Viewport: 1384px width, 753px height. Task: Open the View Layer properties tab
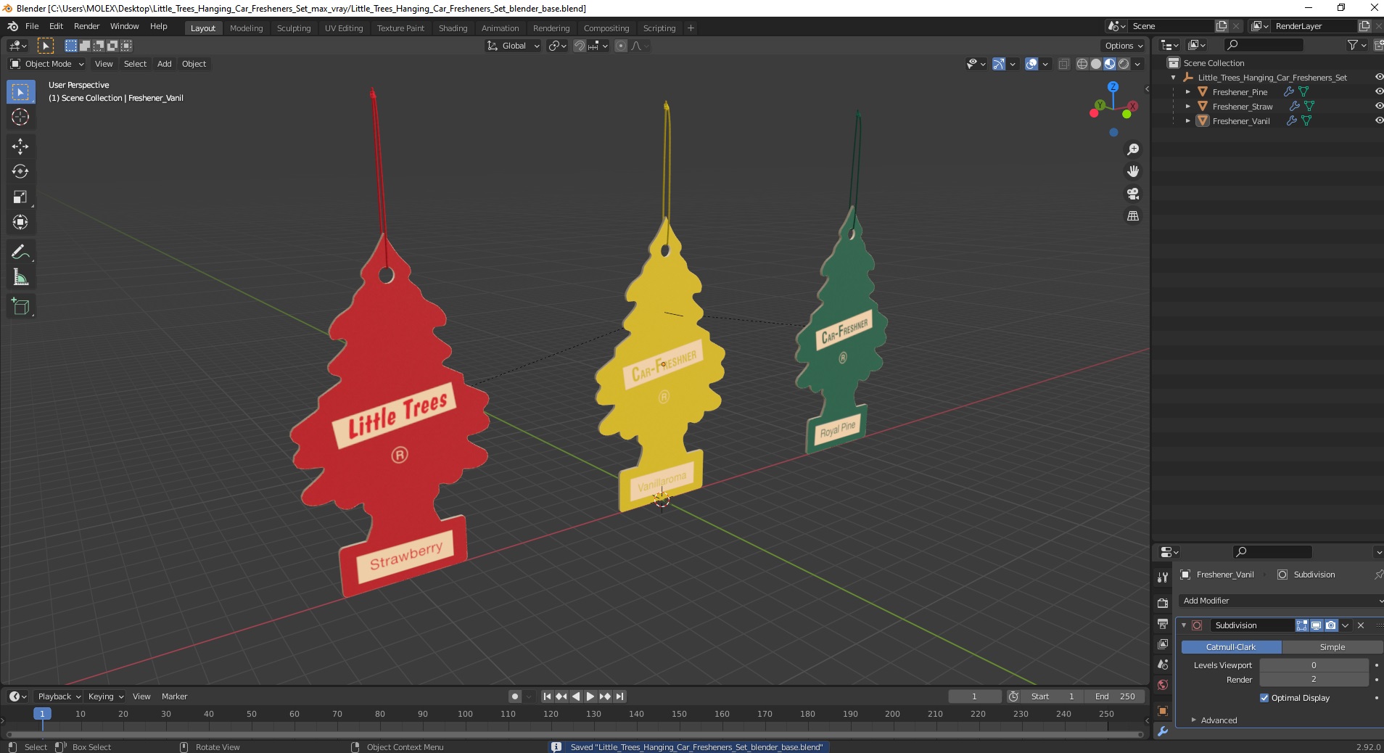click(x=1163, y=644)
